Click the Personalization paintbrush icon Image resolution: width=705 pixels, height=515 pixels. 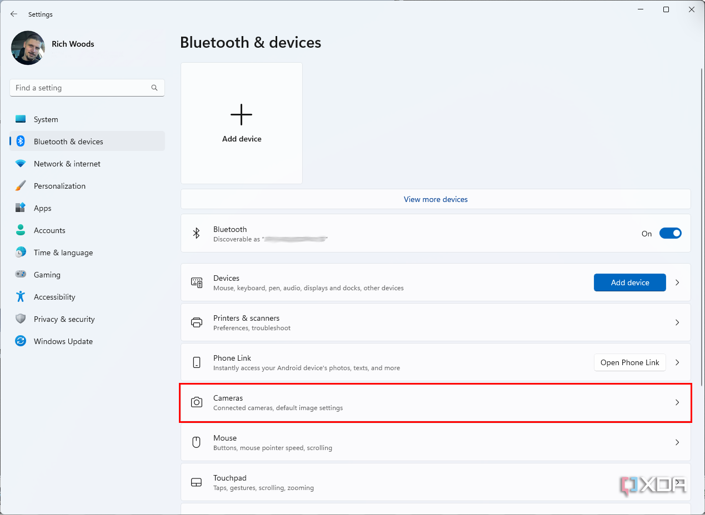pos(21,185)
